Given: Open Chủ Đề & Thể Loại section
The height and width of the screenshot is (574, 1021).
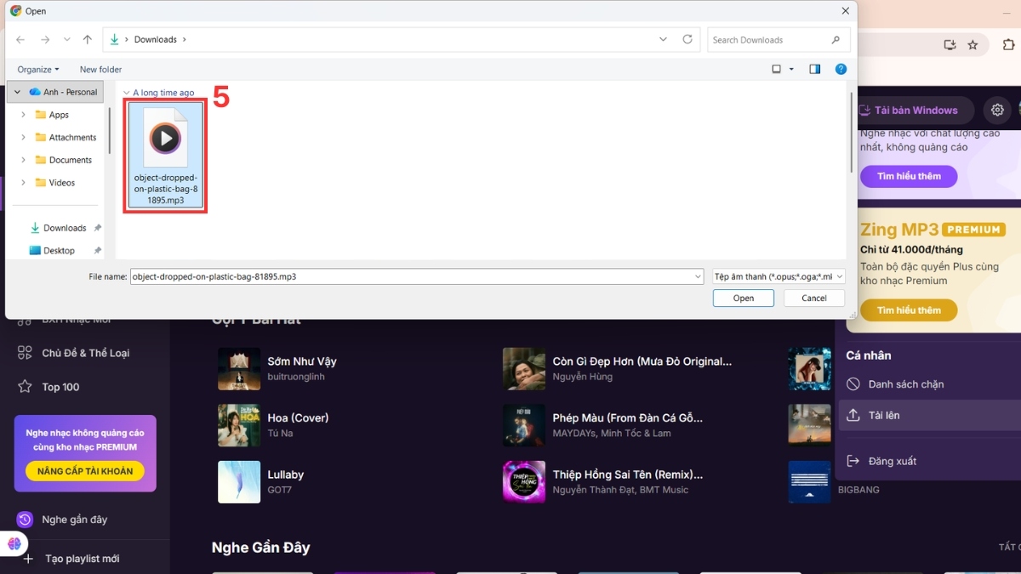Looking at the screenshot, I should 85,353.
